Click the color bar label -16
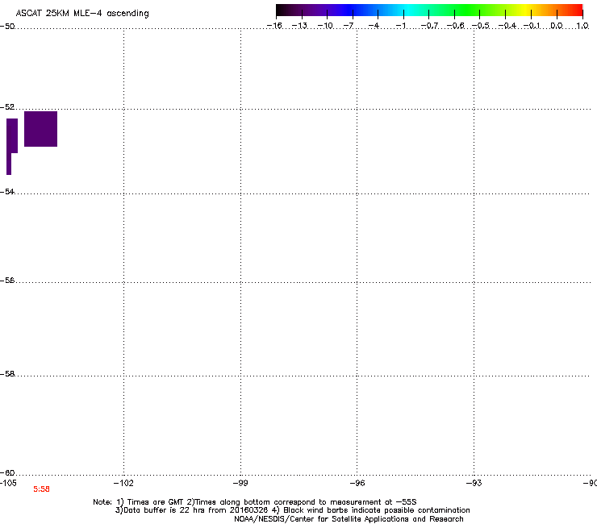The image size is (597, 524). [x=274, y=26]
